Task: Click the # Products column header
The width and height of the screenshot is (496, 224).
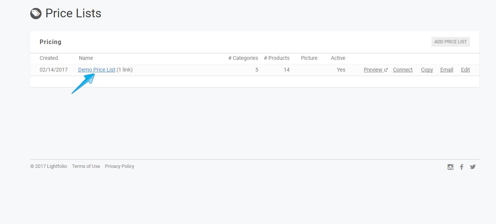Action: pos(277,58)
